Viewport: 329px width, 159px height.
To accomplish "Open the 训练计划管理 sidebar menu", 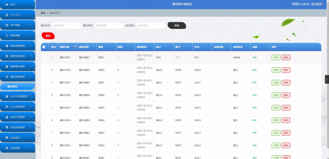I will pyautogui.click(x=17, y=117).
